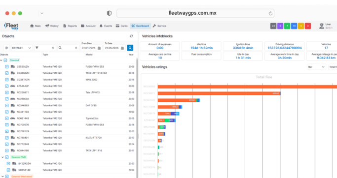Click the green status badge showing 7
The height and width of the screenshot is (178, 337).
(x=287, y=26)
